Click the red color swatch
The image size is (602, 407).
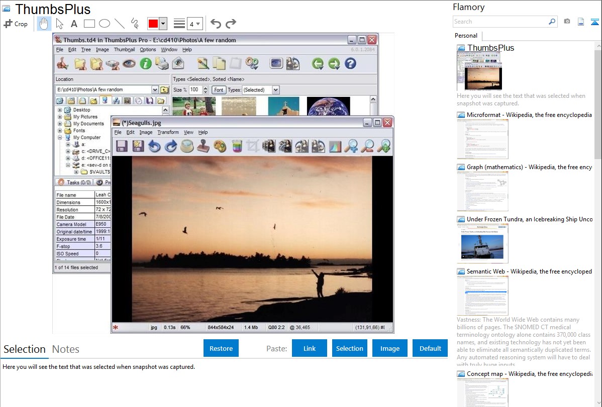click(153, 24)
